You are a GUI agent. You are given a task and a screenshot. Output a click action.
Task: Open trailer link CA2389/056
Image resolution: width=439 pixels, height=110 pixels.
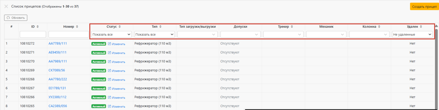(58, 106)
